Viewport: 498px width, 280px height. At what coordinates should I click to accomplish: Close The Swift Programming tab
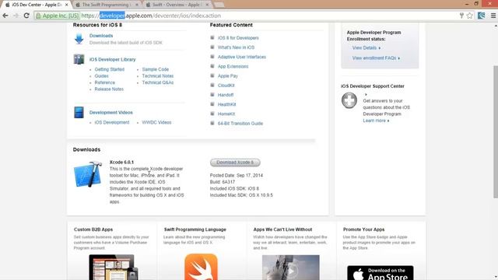point(137,5)
